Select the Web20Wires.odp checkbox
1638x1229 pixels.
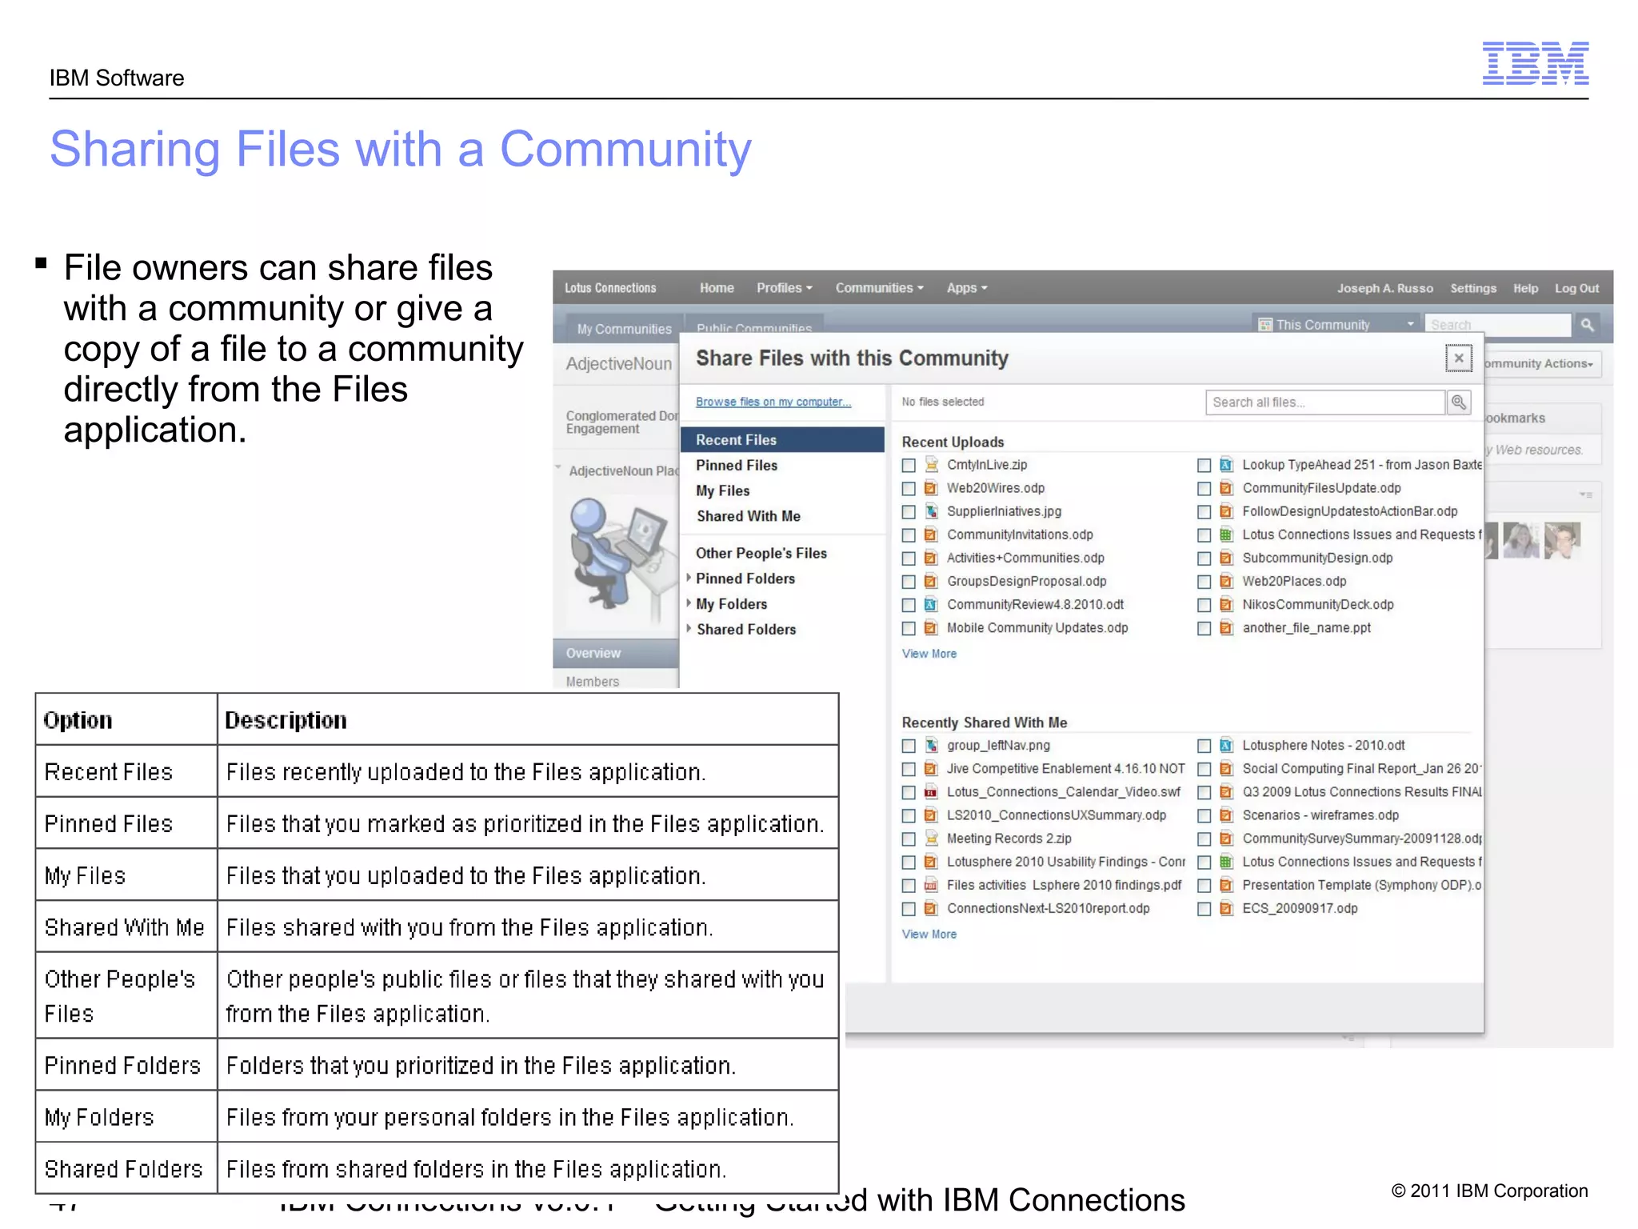coord(909,489)
